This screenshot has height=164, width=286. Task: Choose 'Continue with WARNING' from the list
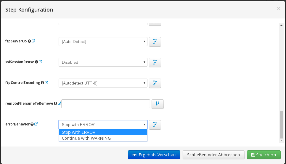[103, 138]
